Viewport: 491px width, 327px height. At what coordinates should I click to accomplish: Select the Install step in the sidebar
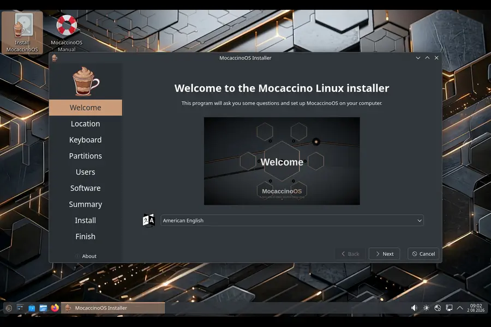pos(86,220)
